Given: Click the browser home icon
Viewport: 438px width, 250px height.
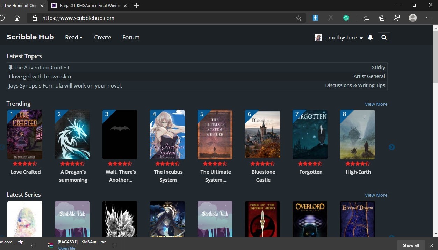Looking at the screenshot, I should click(17, 18).
